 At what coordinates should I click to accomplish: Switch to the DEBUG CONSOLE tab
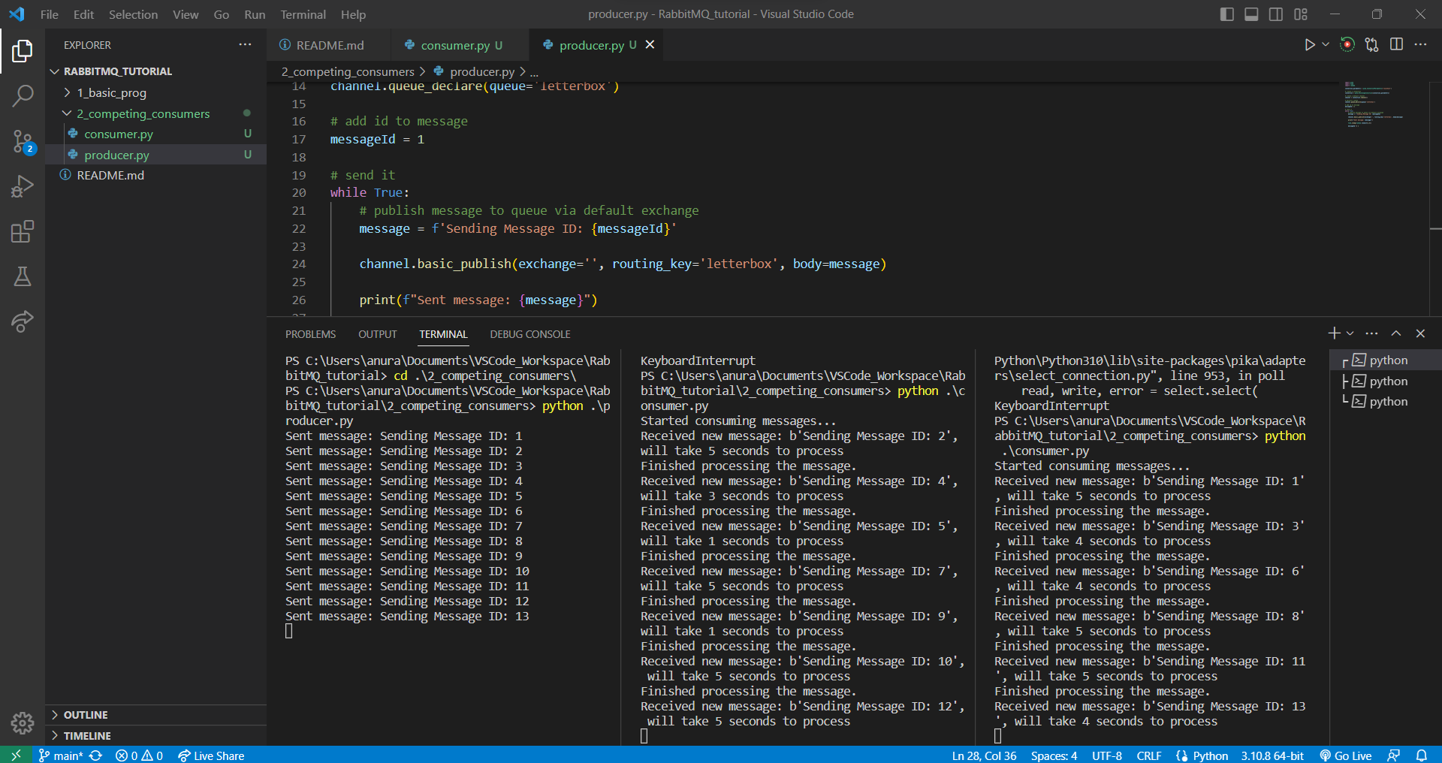(x=529, y=334)
